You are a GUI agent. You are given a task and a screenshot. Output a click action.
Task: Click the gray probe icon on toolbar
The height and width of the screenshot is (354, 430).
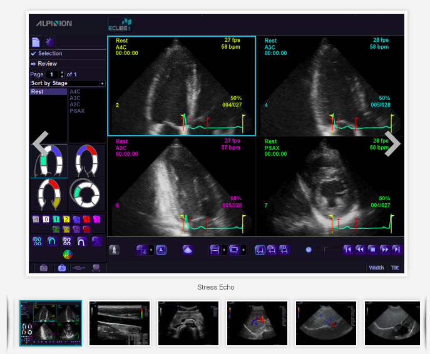[x=115, y=250]
